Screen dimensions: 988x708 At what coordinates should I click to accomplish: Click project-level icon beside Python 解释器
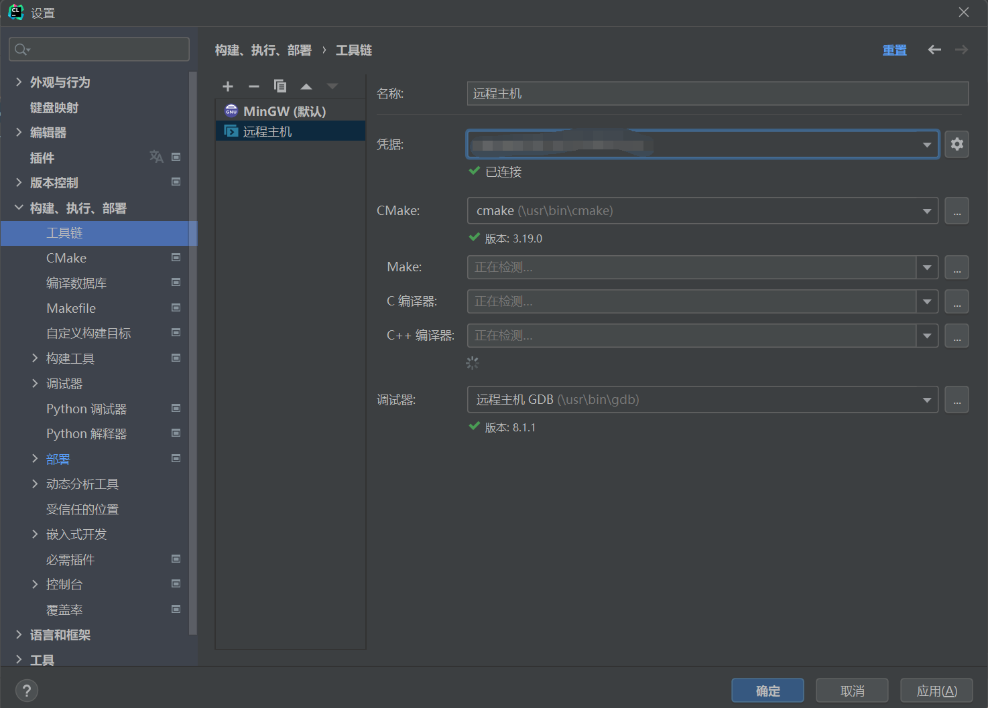[x=176, y=433]
